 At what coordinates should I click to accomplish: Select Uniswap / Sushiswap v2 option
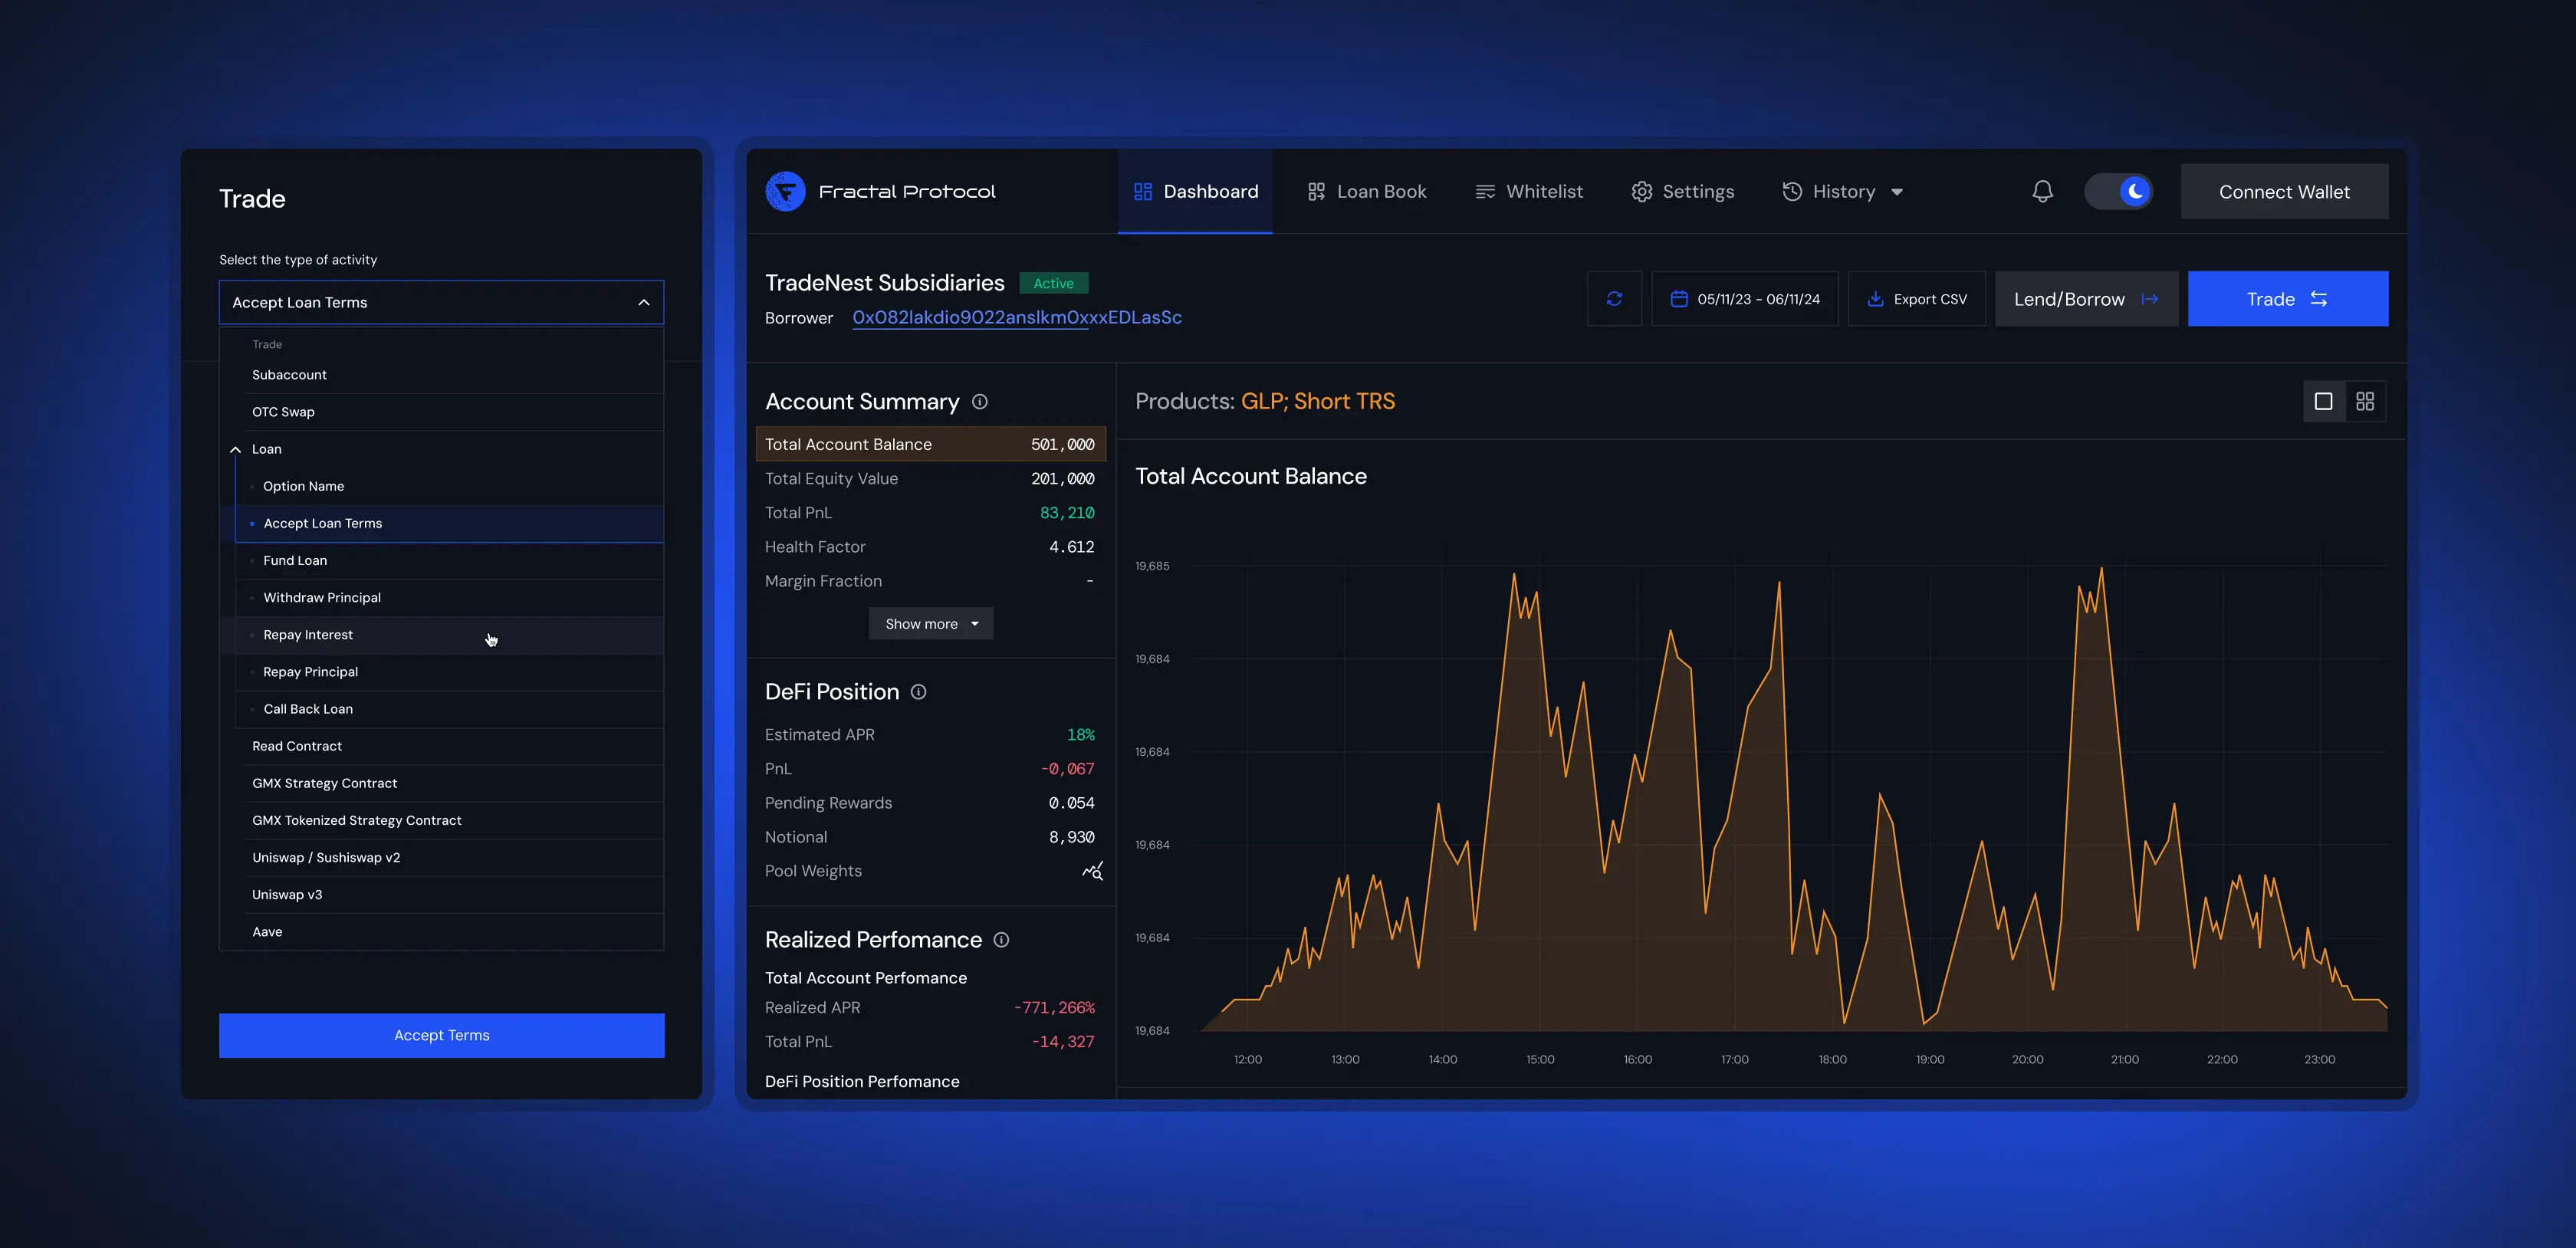click(x=441, y=857)
